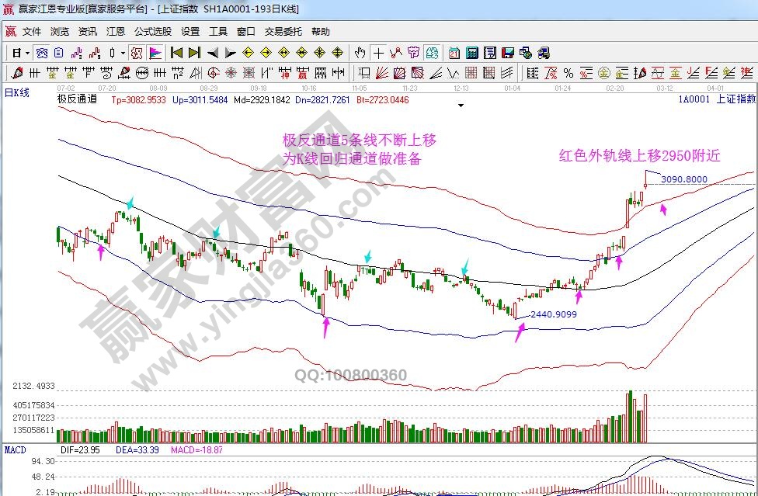Click the floppy disk save icon
Image resolution: width=758 pixels, height=496 pixels.
click(508, 53)
